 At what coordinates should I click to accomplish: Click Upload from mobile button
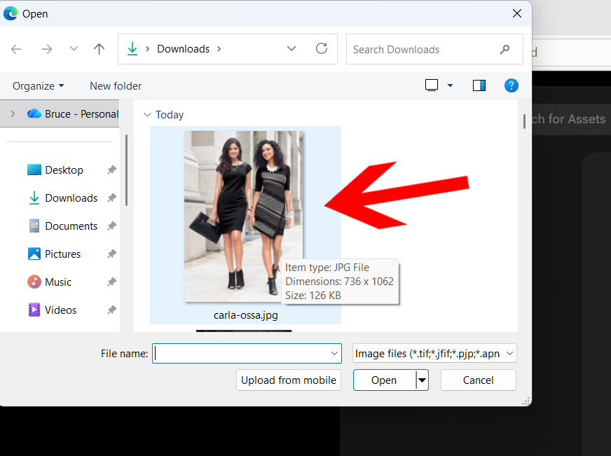pos(289,380)
